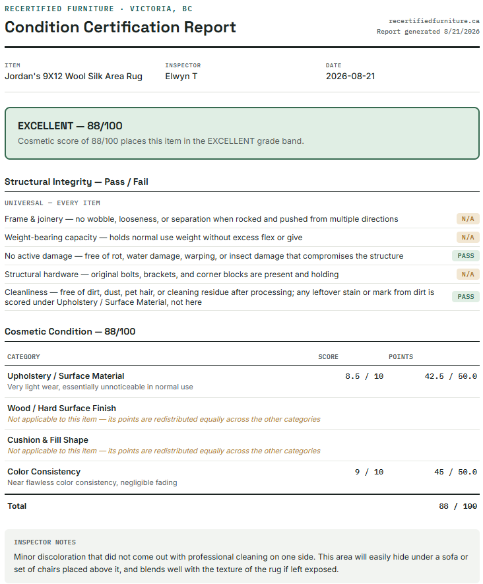Select the item name Jordan's 9X12 Wool Silk Area Rug
The image size is (483, 584).
(73, 77)
